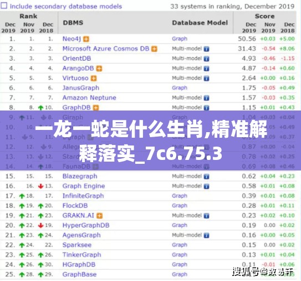Open the Virtuoso link
Image resolution: width=301 pixels, height=281 pixels.
(x=75, y=78)
